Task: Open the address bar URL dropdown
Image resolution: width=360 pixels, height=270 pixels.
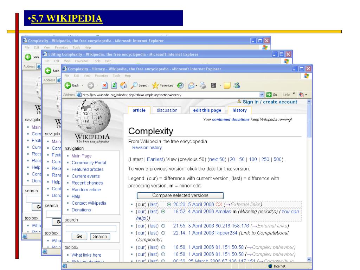Action: click(x=262, y=95)
